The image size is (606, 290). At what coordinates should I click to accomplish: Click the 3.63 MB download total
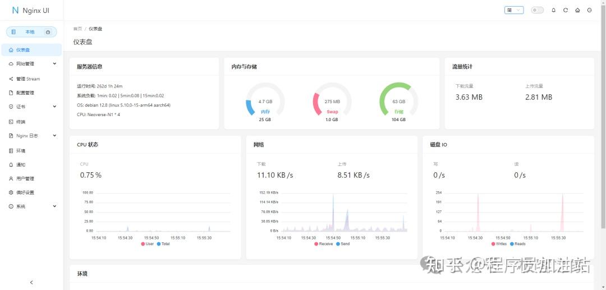[x=469, y=97]
